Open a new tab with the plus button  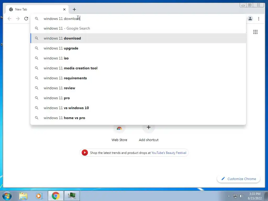(74, 9)
